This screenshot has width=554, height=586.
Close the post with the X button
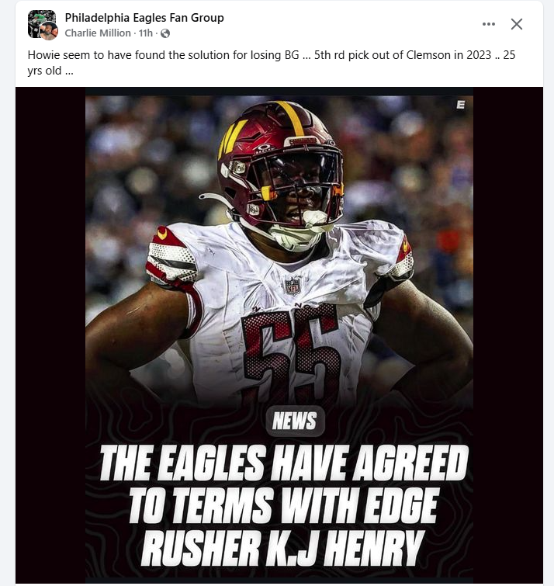pyautogui.click(x=517, y=24)
